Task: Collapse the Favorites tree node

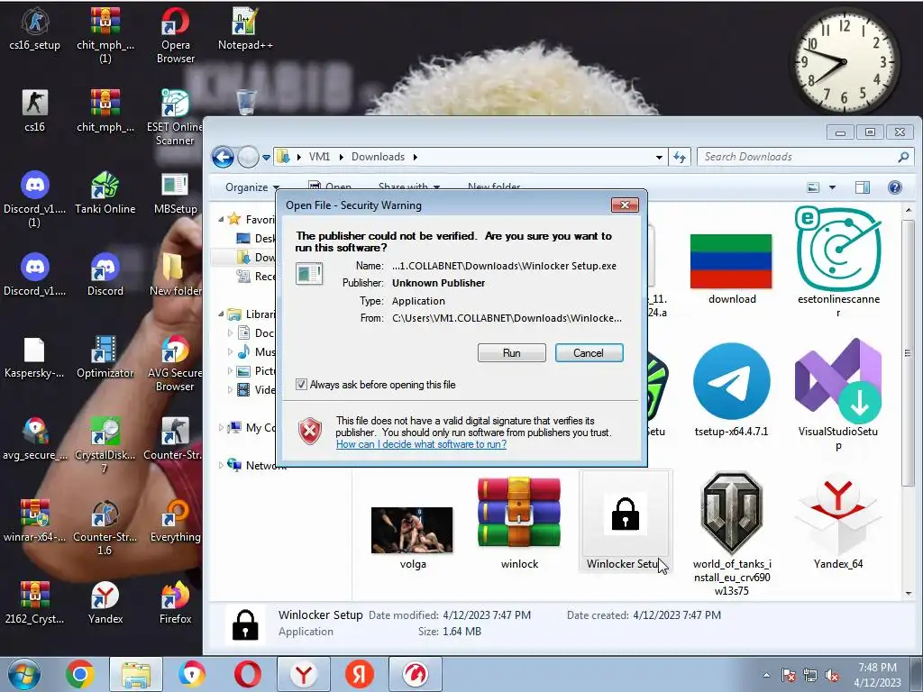Action: (x=221, y=220)
